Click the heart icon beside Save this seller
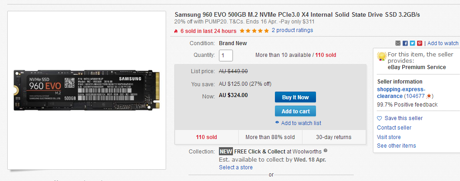 [x=380, y=118]
